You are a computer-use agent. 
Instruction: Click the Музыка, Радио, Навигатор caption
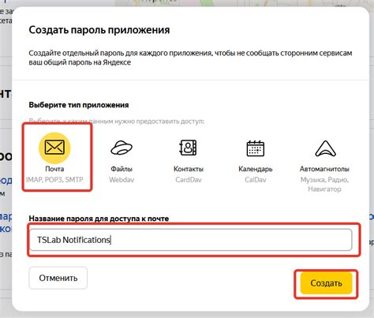[324, 185]
